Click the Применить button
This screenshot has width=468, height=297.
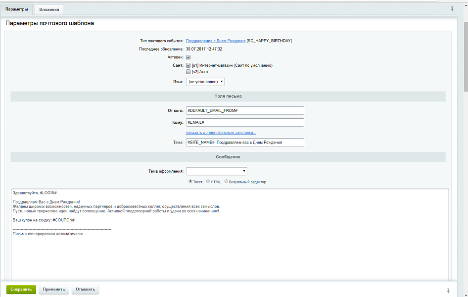pos(53,289)
